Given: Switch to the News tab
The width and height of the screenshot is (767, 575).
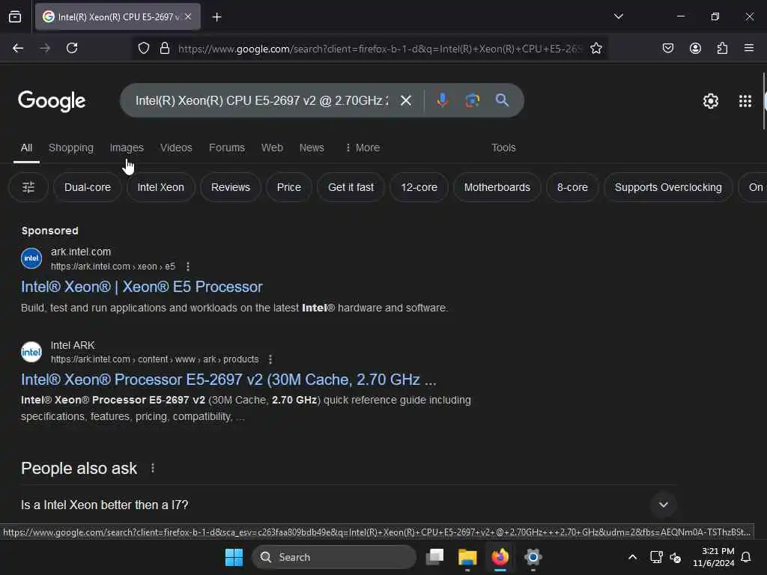Looking at the screenshot, I should click(312, 147).
